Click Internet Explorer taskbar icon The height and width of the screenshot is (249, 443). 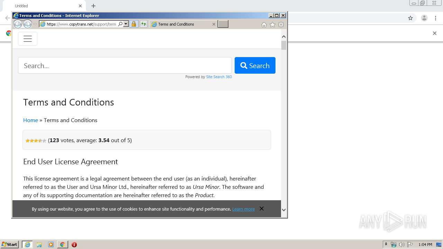(x=27, y=245)
